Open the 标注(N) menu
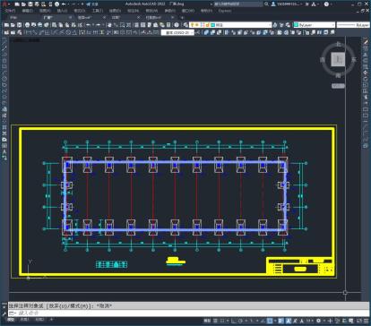The width and height of the screenshot is (371, 326). (133, 11)
